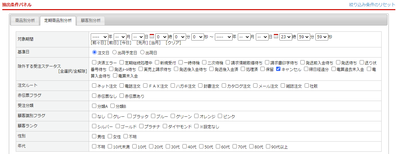Open the start minute dropdown
This screenshot has height=154, width=397.
[180, 37]
